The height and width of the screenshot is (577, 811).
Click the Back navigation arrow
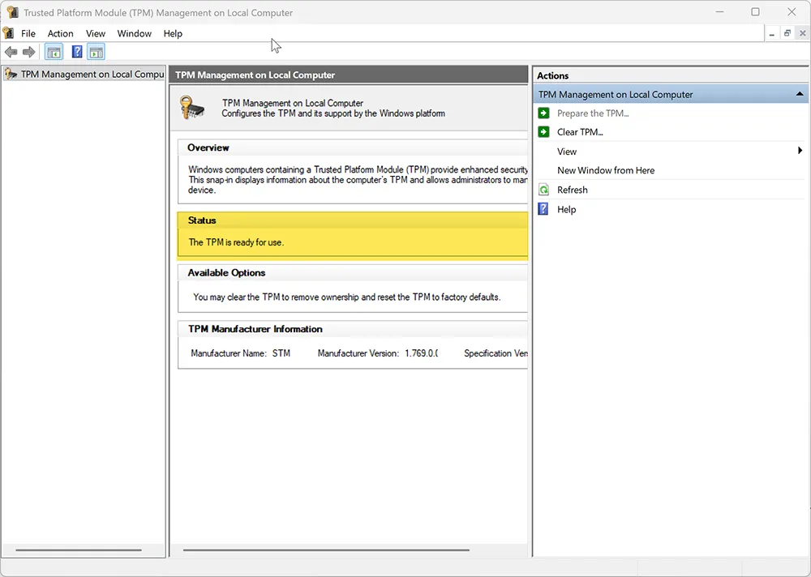click(x=11, y=51)
